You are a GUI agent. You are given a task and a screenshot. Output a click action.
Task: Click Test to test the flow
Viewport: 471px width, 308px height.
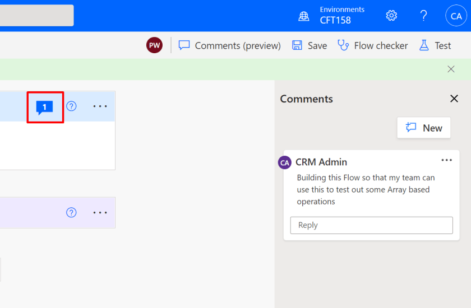[x=435, y=45]
